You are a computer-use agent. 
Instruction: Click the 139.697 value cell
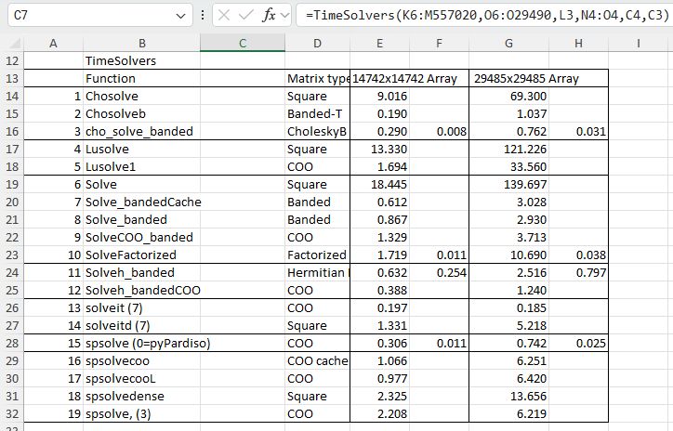[508, 184]
